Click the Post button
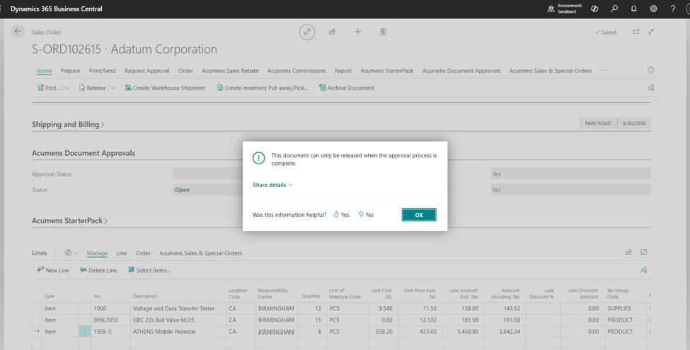 [x=48, y=88]
